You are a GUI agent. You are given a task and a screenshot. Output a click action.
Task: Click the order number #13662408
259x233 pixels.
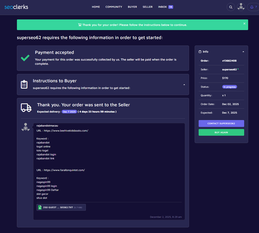tap(229, 61)
